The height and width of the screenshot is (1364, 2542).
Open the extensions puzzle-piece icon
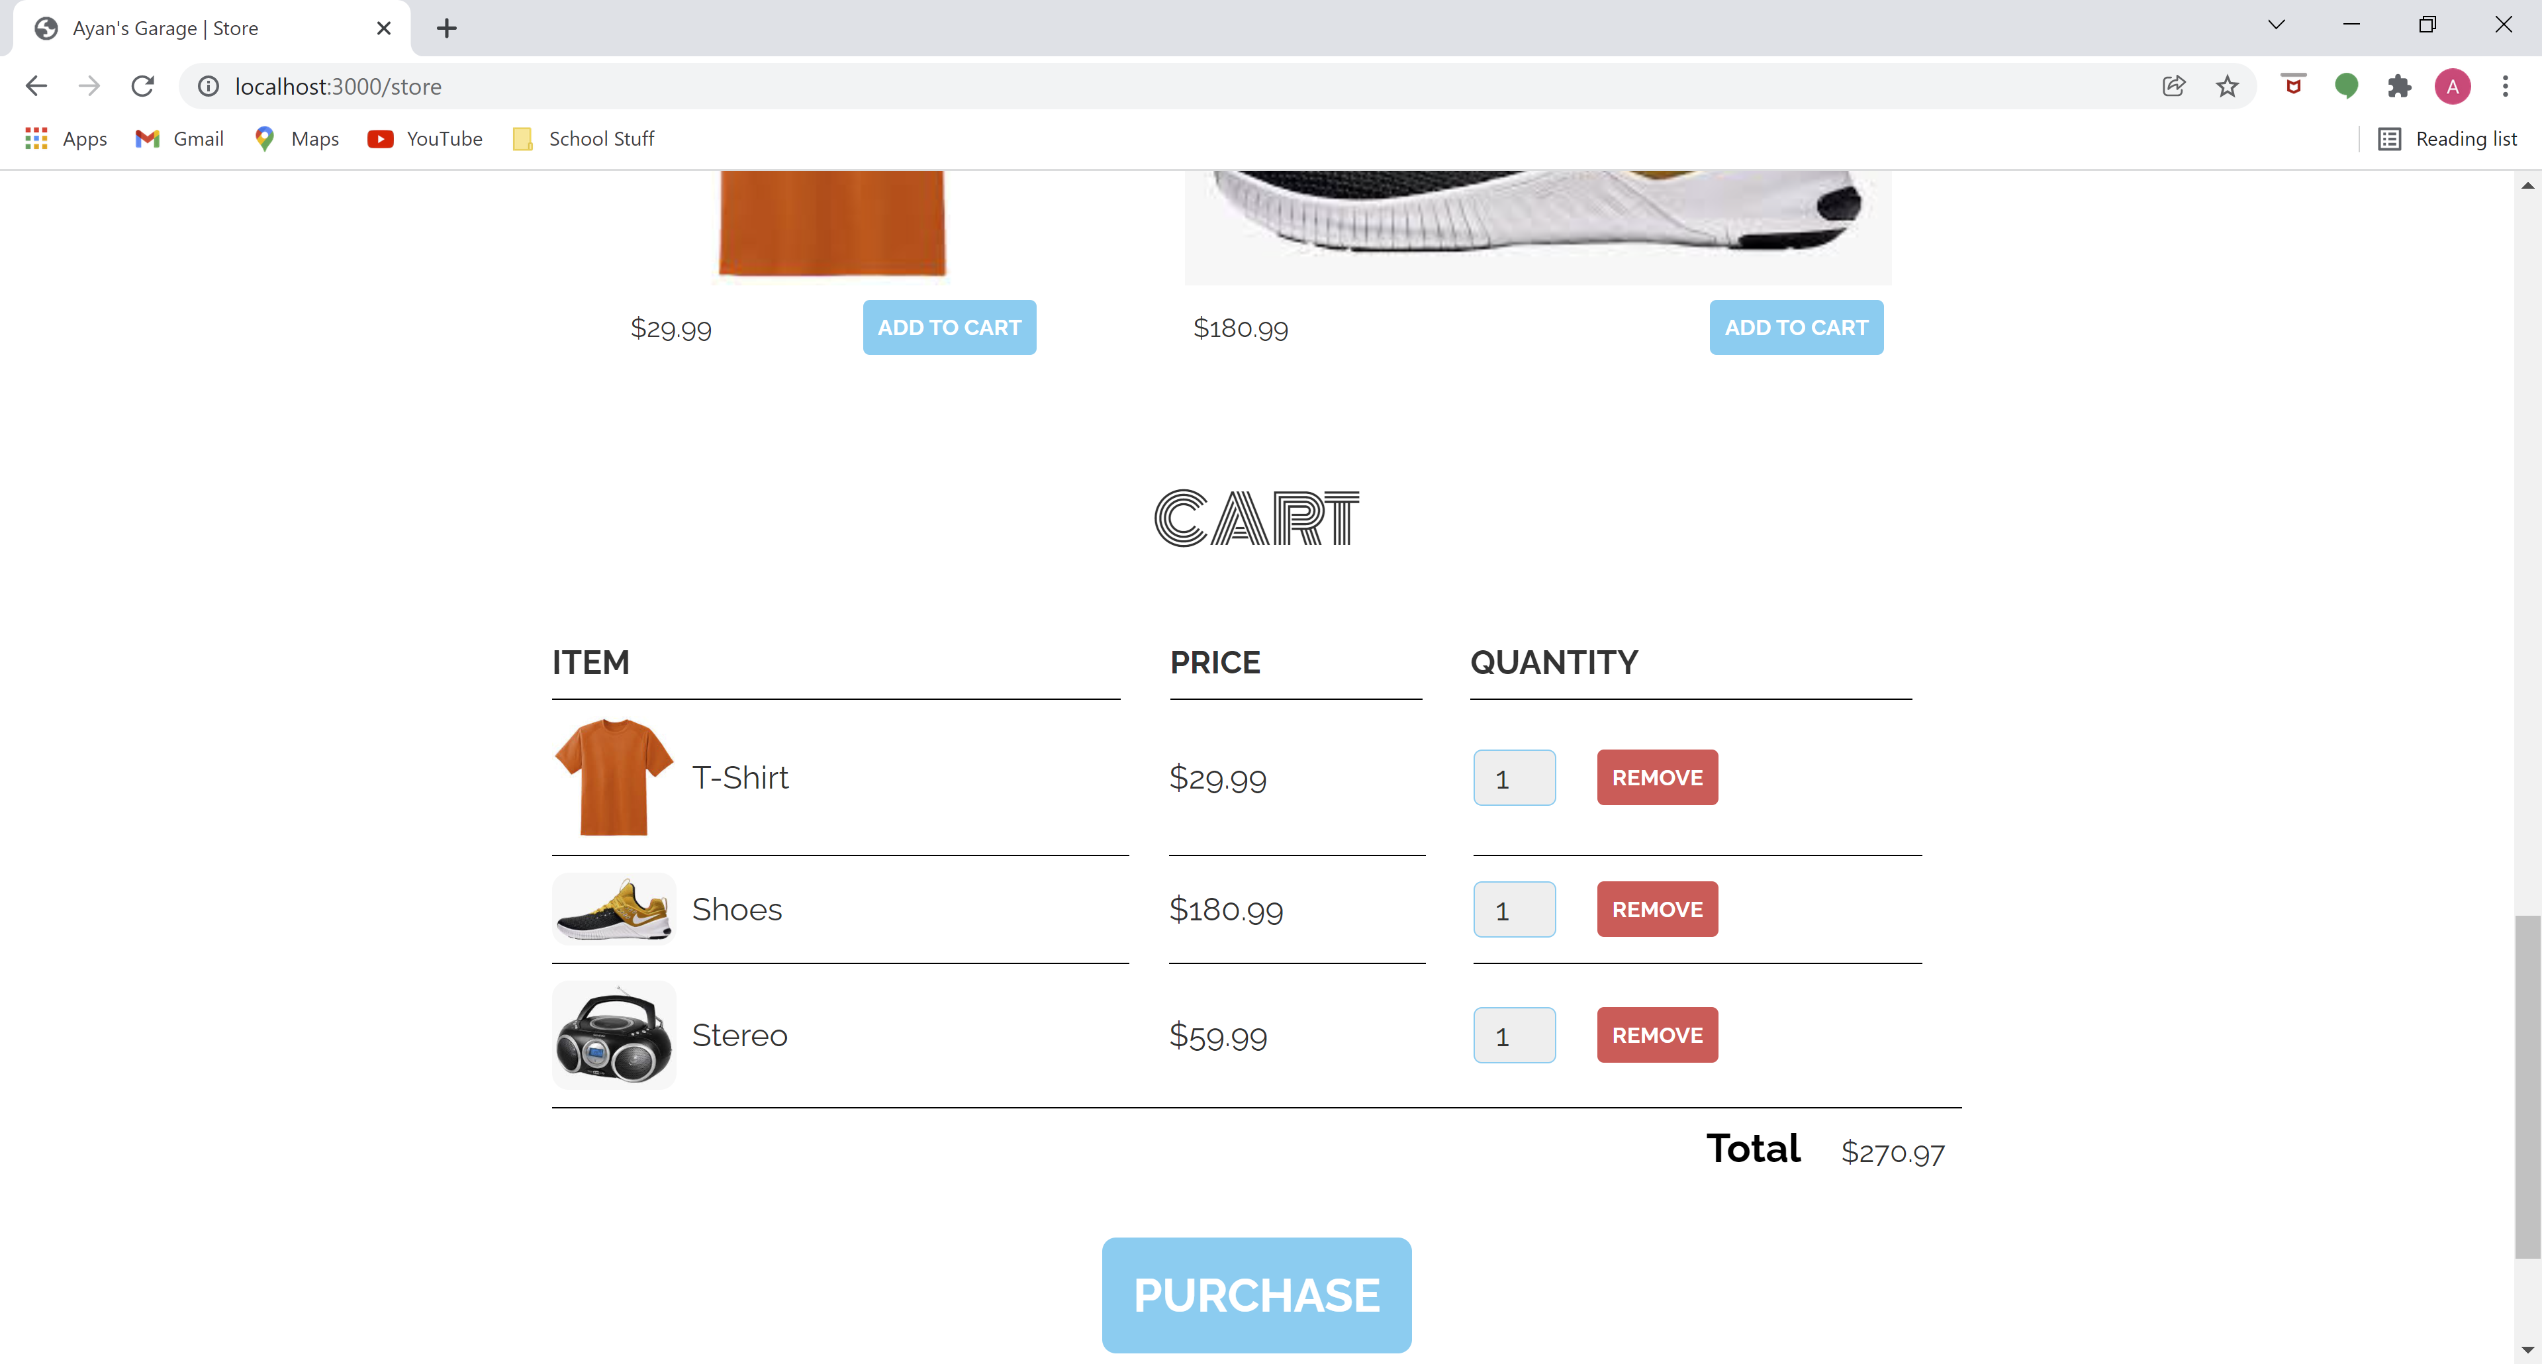[x=2401, y=86]
